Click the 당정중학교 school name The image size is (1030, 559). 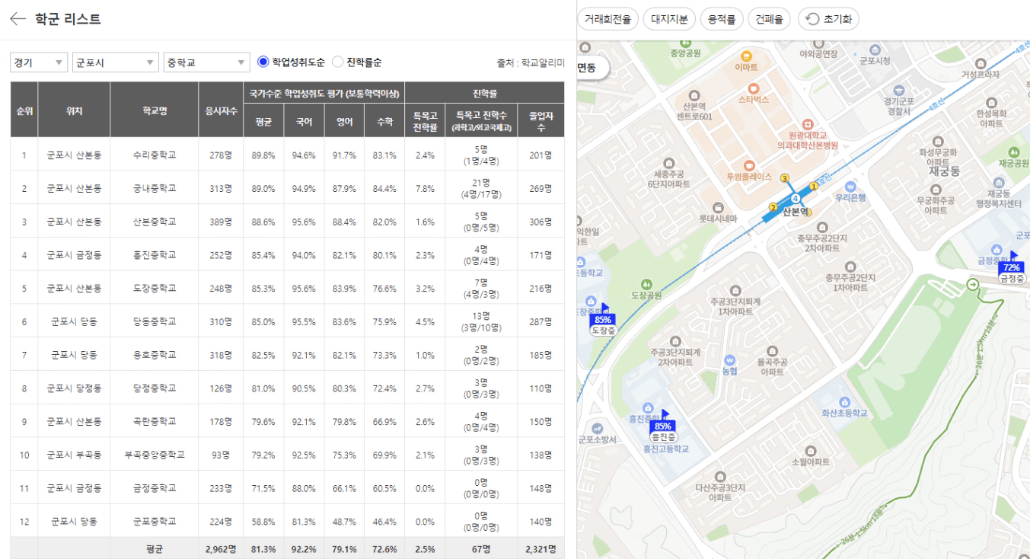(x=154, y=388)
